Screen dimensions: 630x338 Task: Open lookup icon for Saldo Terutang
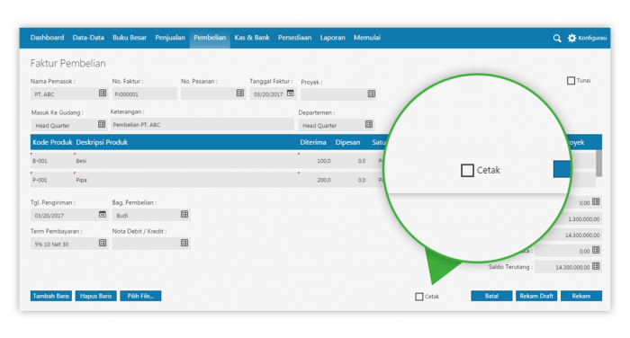coord(596,266)
